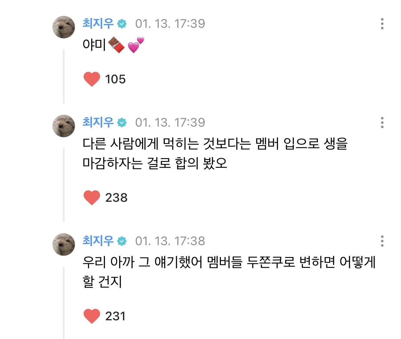This screenshot has width=401, height=339.
Task: Toggle heart on the comment with 238 likes
Action: point(92,197)
